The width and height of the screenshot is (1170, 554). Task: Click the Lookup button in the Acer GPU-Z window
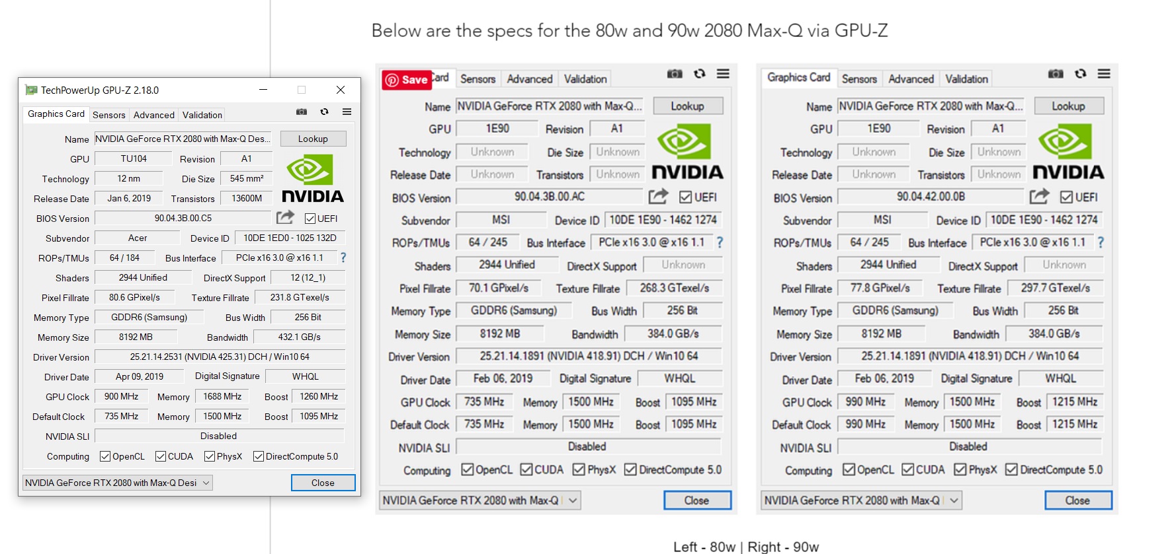(x=313, y=139)
